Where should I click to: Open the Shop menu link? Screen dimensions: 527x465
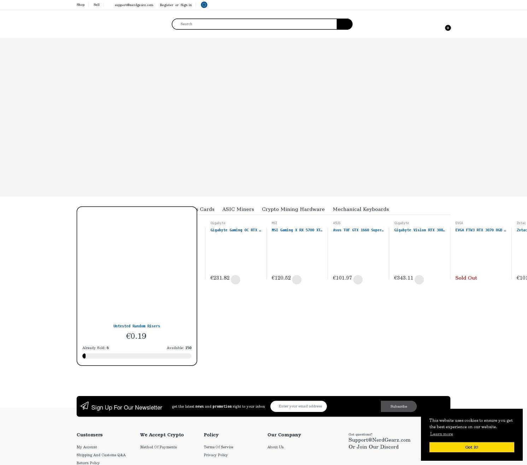tap(81, 5)
